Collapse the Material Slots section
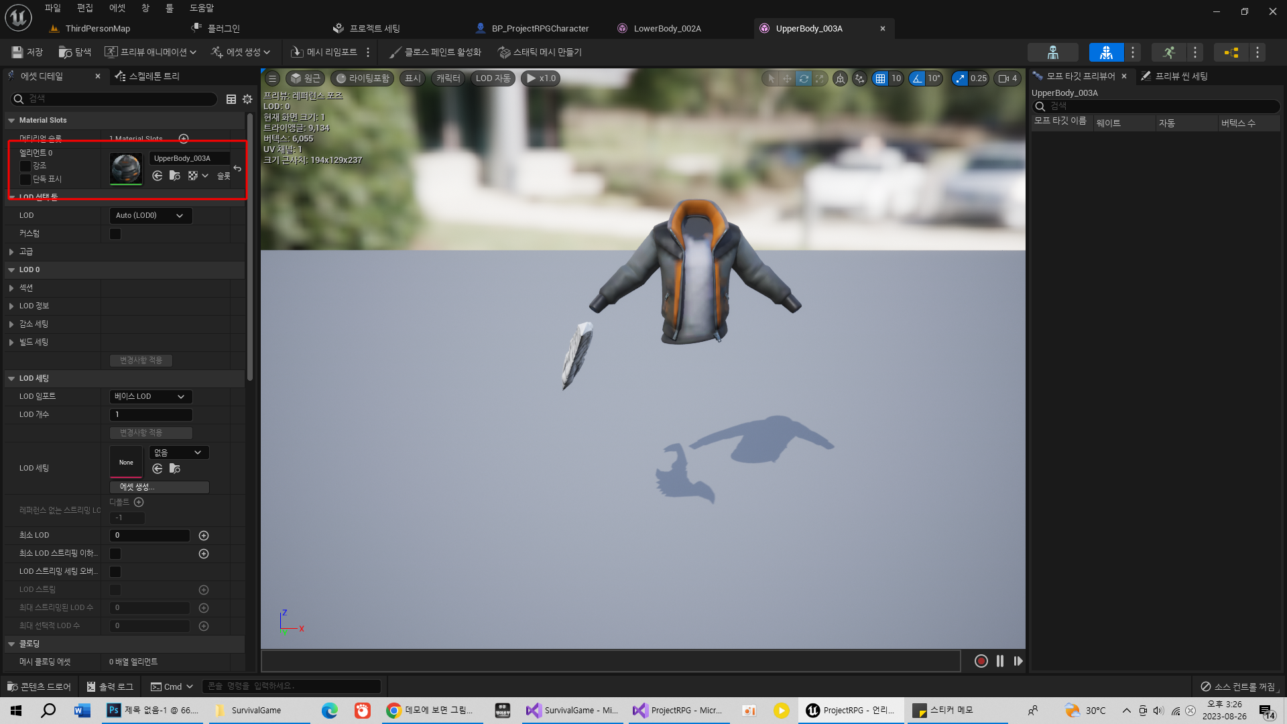 (x=11, y=121)
